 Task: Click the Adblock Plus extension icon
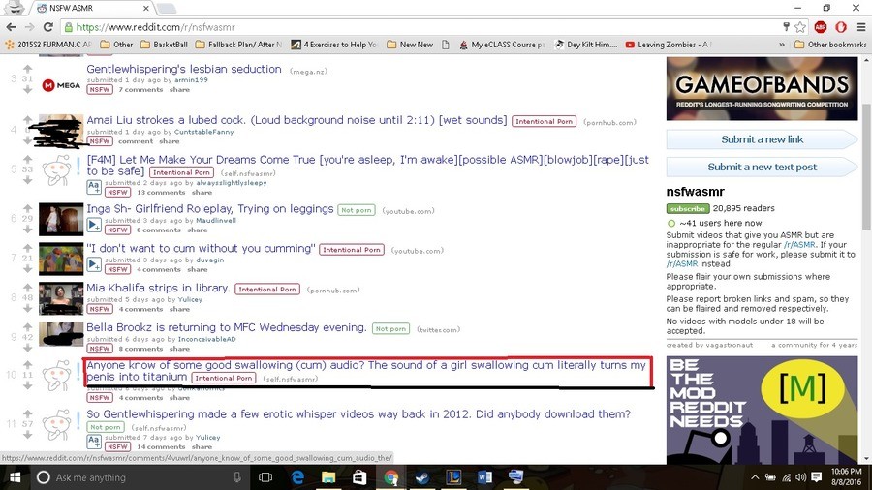tap(820, 27)
